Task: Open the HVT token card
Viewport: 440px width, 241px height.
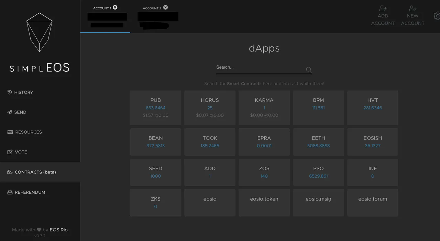Action: point(373,108)
